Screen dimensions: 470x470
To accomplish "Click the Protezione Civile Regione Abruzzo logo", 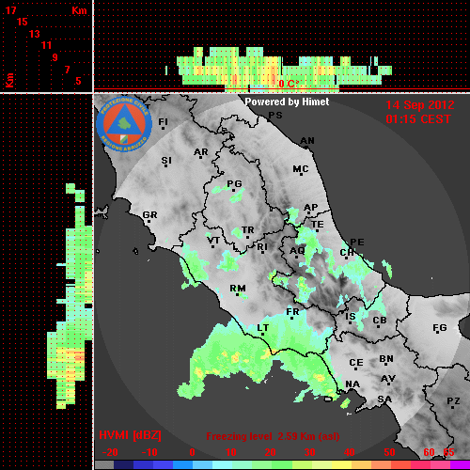I will coord(124,124).
